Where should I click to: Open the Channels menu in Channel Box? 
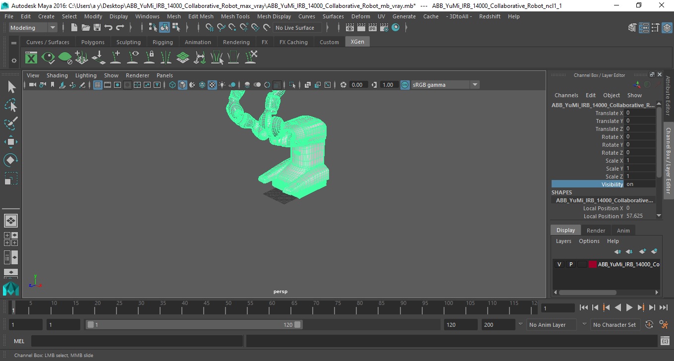pos(566,95)
